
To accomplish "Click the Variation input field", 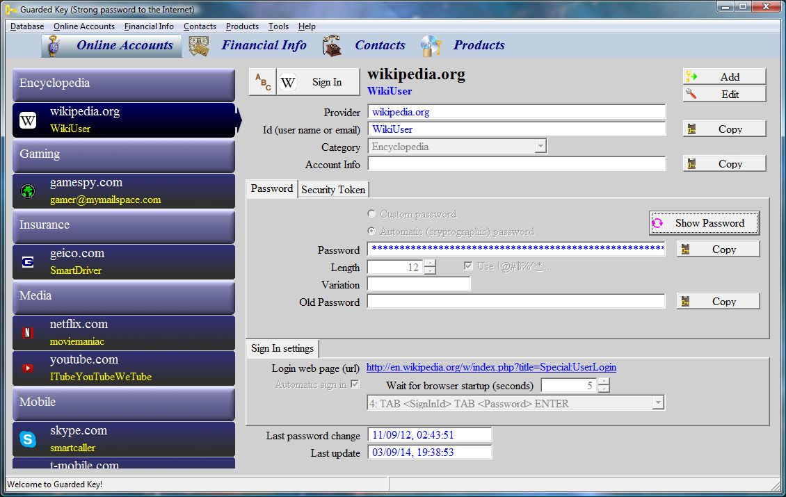I will coord(419,284).
